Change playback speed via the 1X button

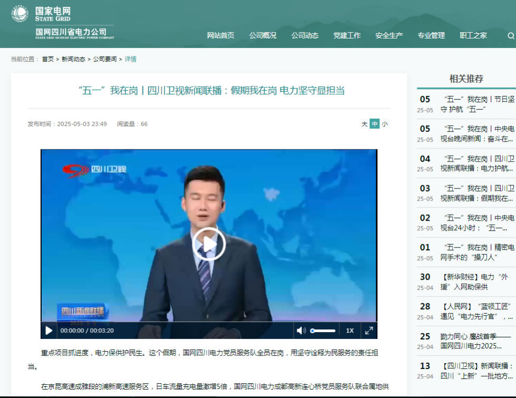click(349, 330)
